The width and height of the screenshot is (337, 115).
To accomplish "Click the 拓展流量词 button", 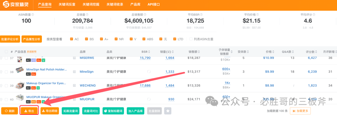I will [x=71, y=111].
